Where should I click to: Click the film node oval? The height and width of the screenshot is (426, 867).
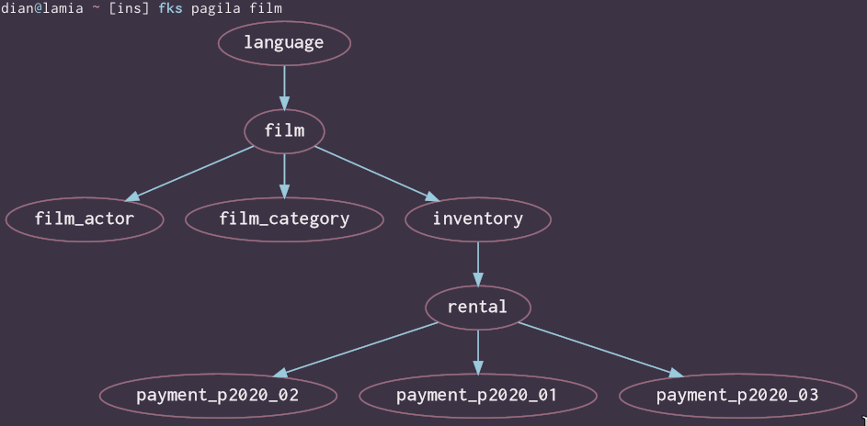pos(284,130)
